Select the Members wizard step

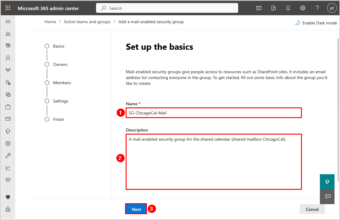click(62, 83)
